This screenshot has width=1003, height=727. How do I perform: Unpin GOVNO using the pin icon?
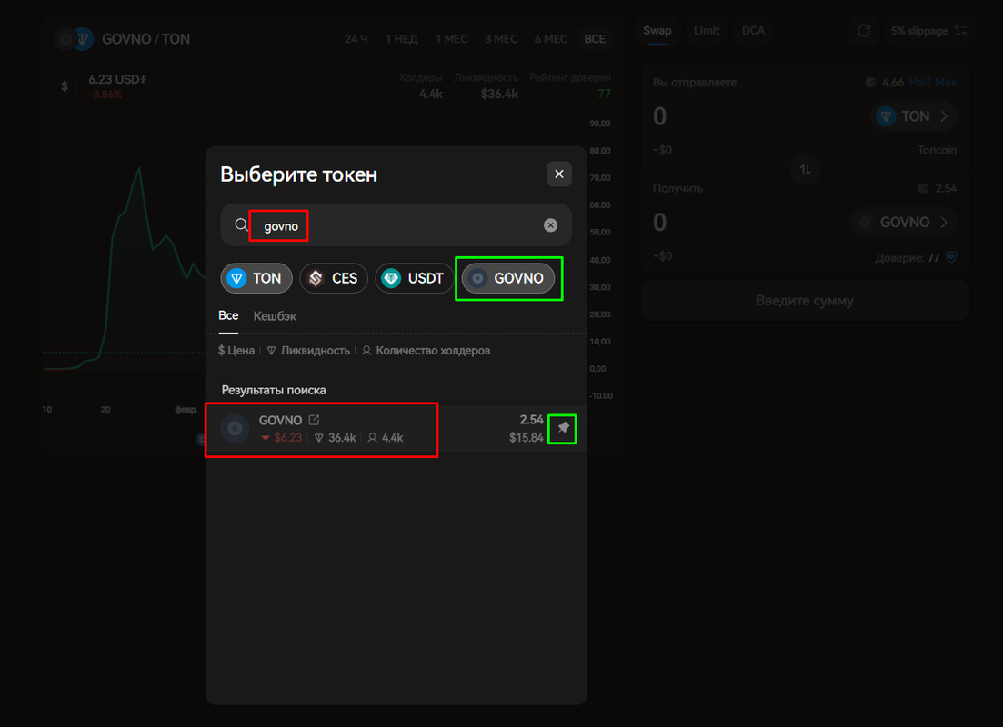pyautogui.click(x=563, y=428)
